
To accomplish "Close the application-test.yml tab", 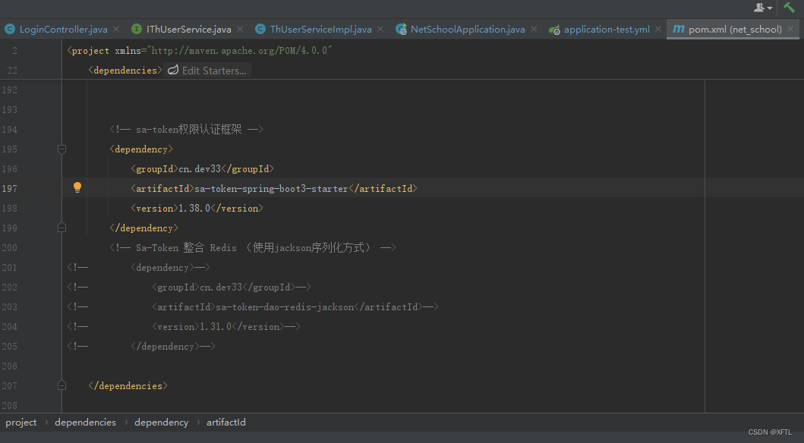I will tap(657, 29).
